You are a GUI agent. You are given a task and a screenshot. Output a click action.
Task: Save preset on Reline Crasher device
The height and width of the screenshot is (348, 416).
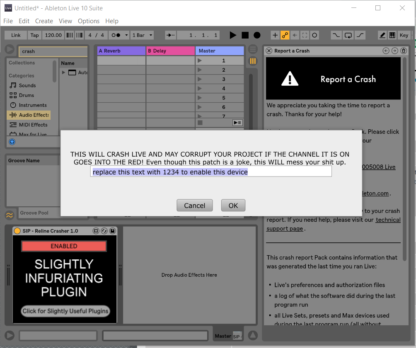tap(112, 231)
